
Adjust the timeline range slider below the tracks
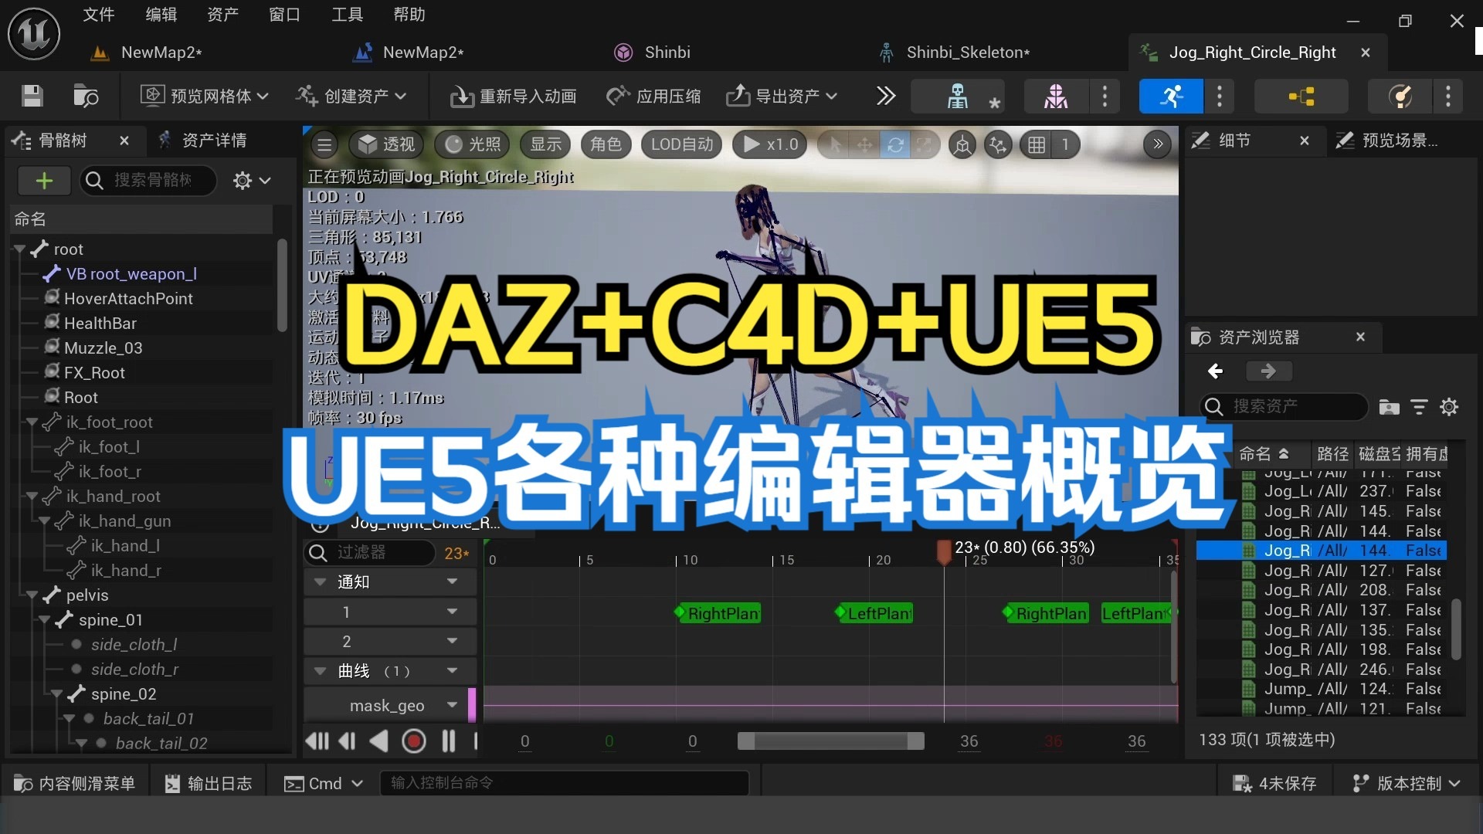pyautogui.click(x=831, y=741)
